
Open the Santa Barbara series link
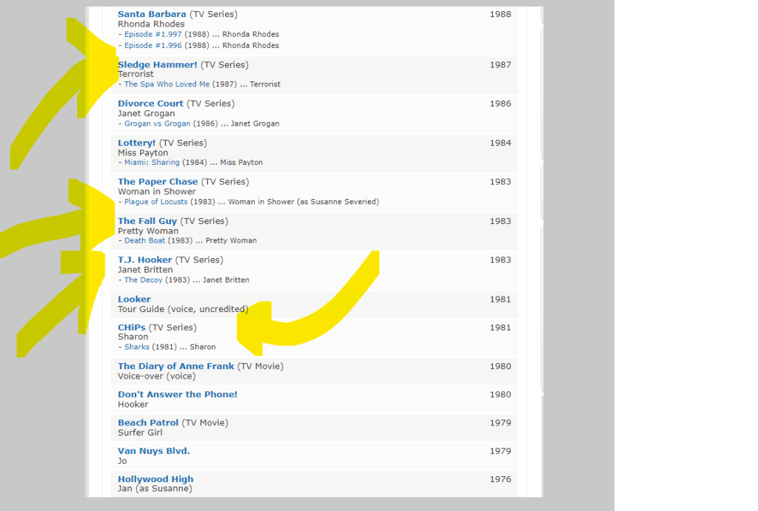[152, 14]
